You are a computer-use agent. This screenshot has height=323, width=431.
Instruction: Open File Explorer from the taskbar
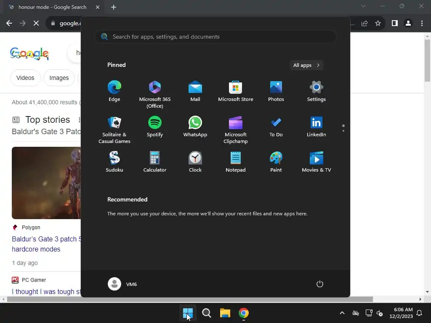pos(225,313)
